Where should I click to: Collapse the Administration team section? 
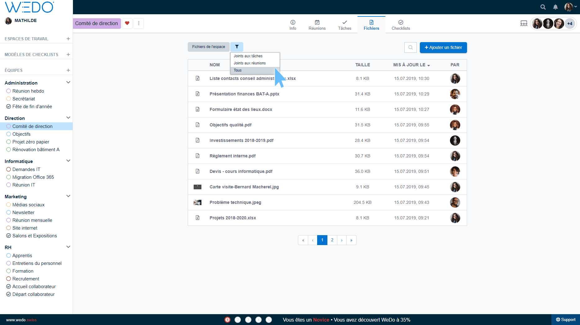(x=68, y=82)
